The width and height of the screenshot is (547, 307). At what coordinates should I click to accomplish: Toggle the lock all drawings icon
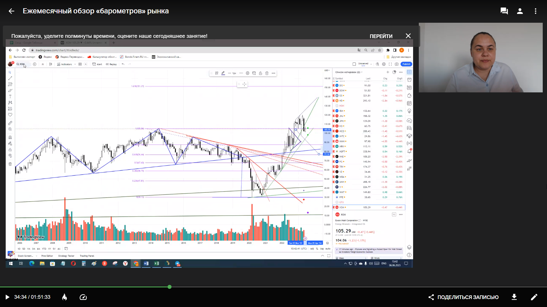tap(10, 150)
